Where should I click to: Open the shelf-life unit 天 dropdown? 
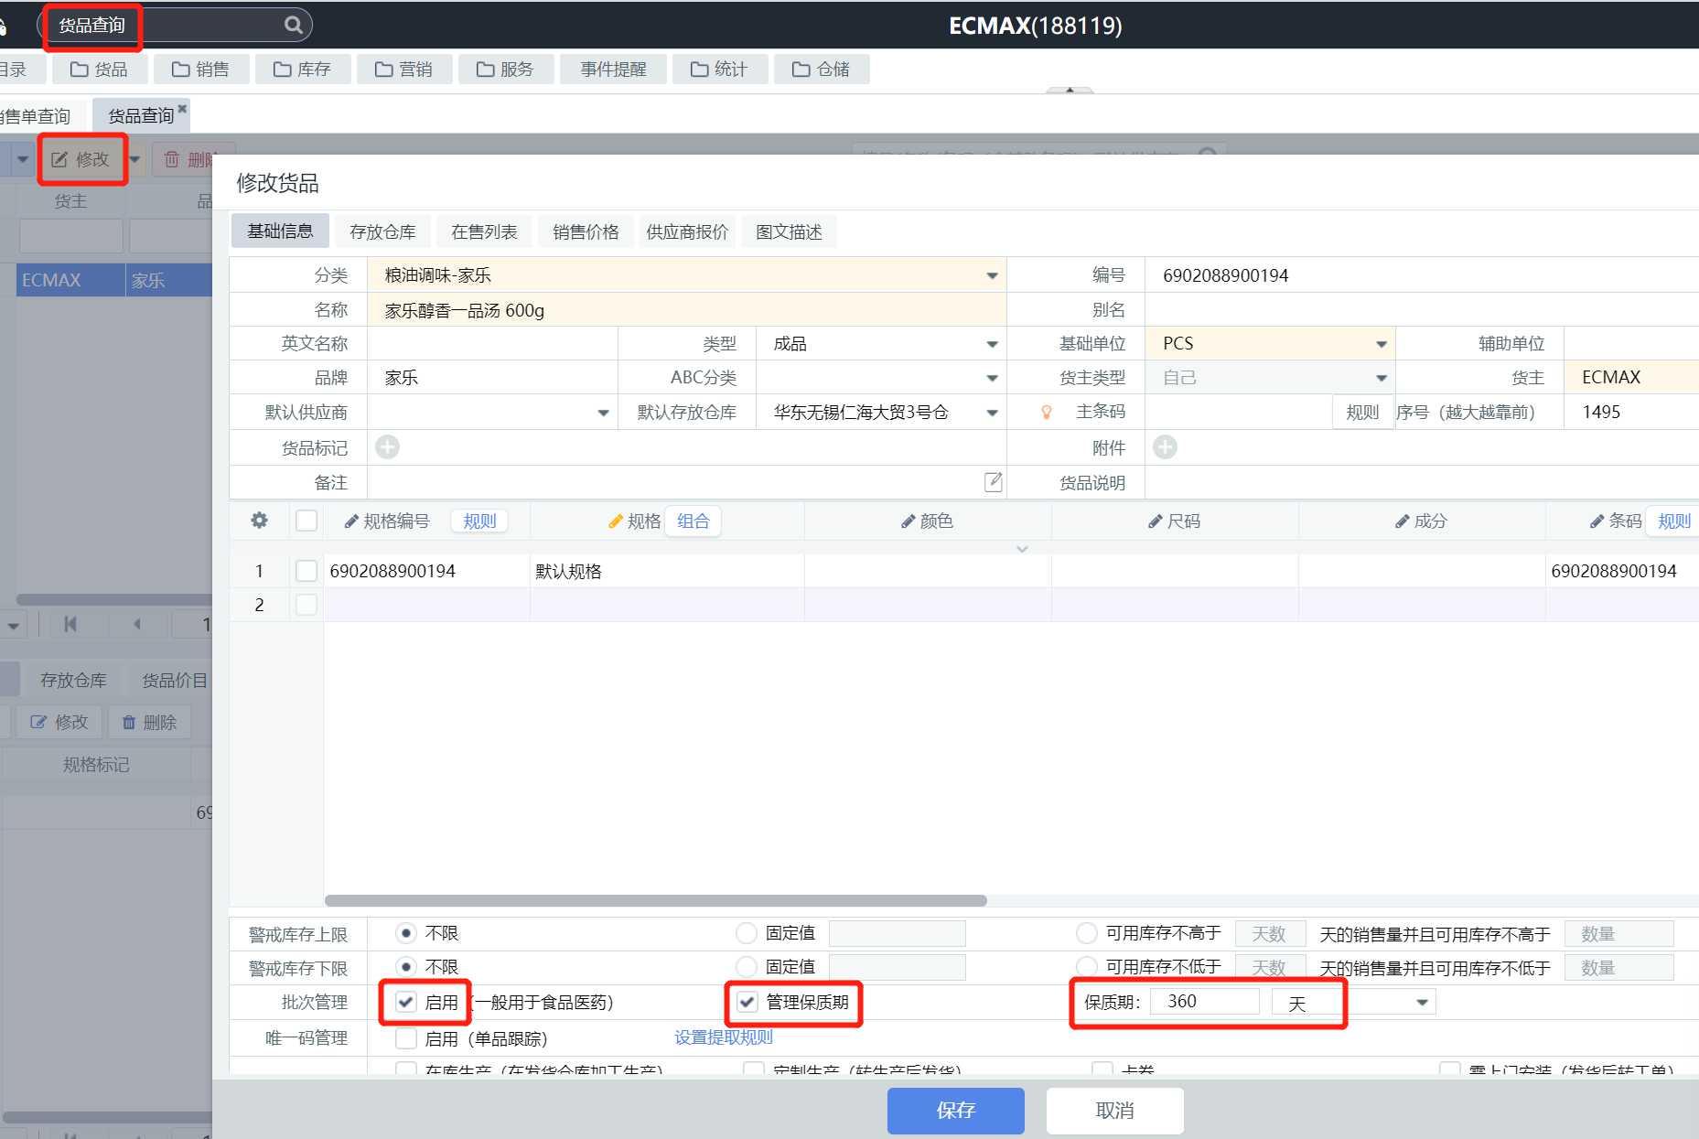click(x=1422, y=1003)
